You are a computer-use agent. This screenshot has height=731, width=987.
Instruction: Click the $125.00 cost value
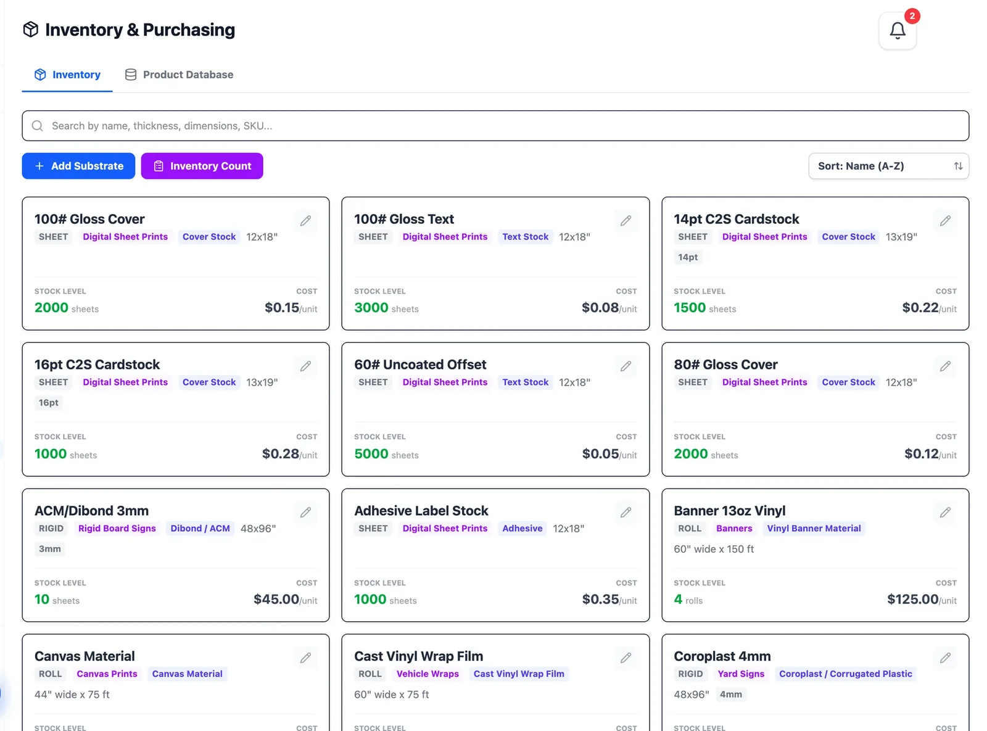coord(913,599)
